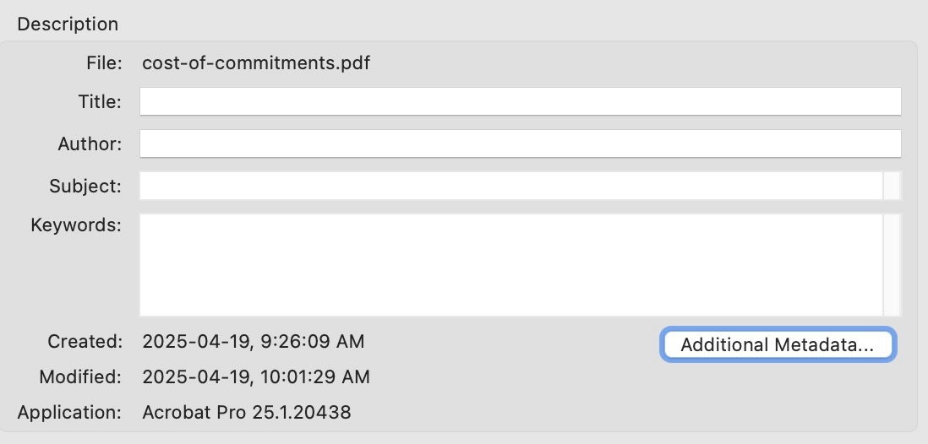Image resolution: width=928 pixels, height=444 pixels.
Task: Click the "Application:" label
Action: 69,413
